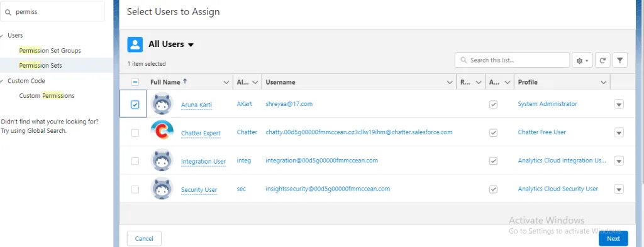Image resolution: width=644 pixels, height=247 pixels.
Task: Open Security User name link
Action: [199, 190]
